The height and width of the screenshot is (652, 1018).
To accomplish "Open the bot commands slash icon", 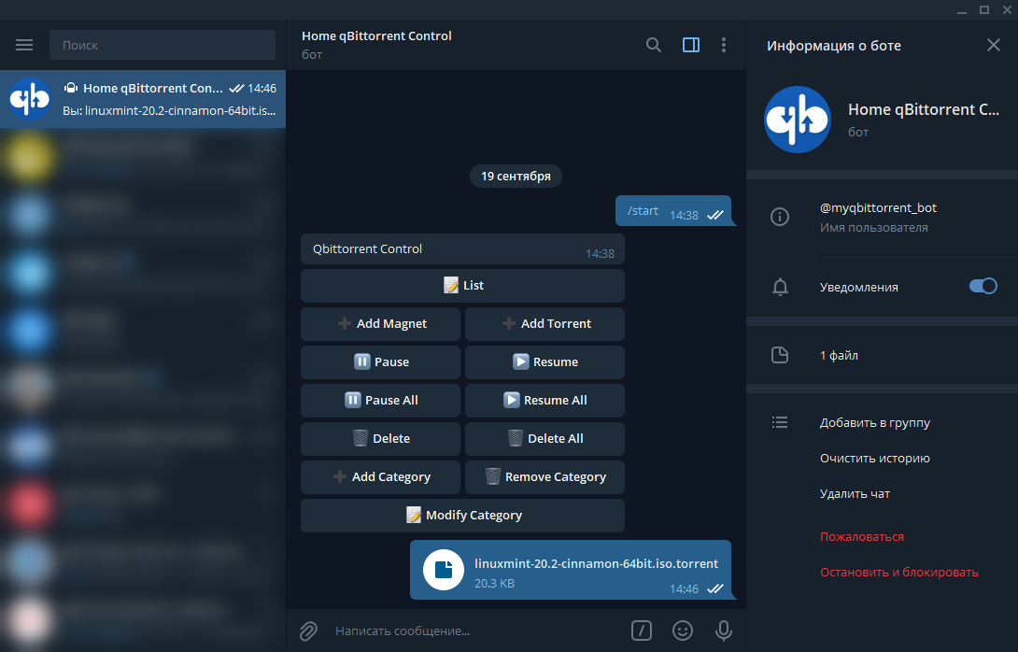I will 641,631.
